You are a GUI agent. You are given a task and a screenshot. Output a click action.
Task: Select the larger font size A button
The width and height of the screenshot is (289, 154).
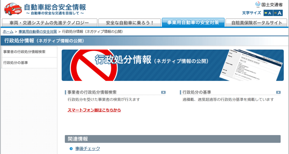click(x=278, y=13)
